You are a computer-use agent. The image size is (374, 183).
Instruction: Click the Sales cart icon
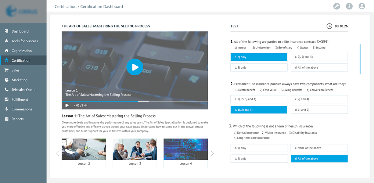6,70
